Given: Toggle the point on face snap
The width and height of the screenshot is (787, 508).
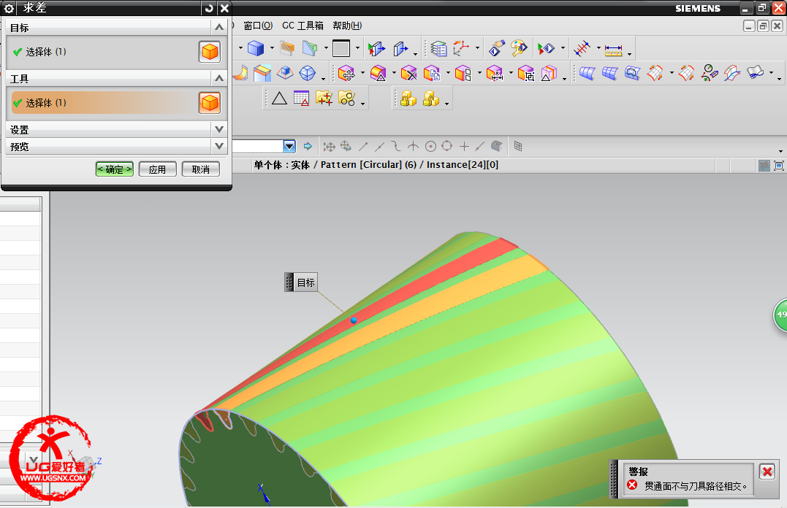Looking at the screenshot, I should 497,147.
